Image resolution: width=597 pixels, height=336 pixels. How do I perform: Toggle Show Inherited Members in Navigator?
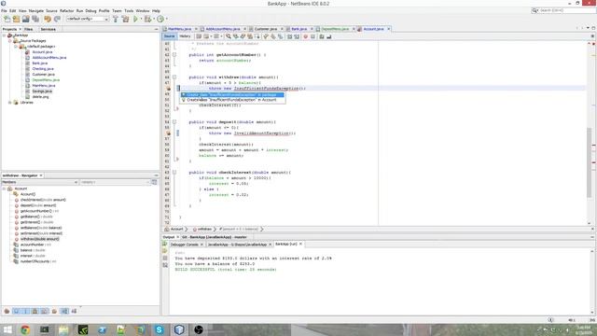[7, 311]
